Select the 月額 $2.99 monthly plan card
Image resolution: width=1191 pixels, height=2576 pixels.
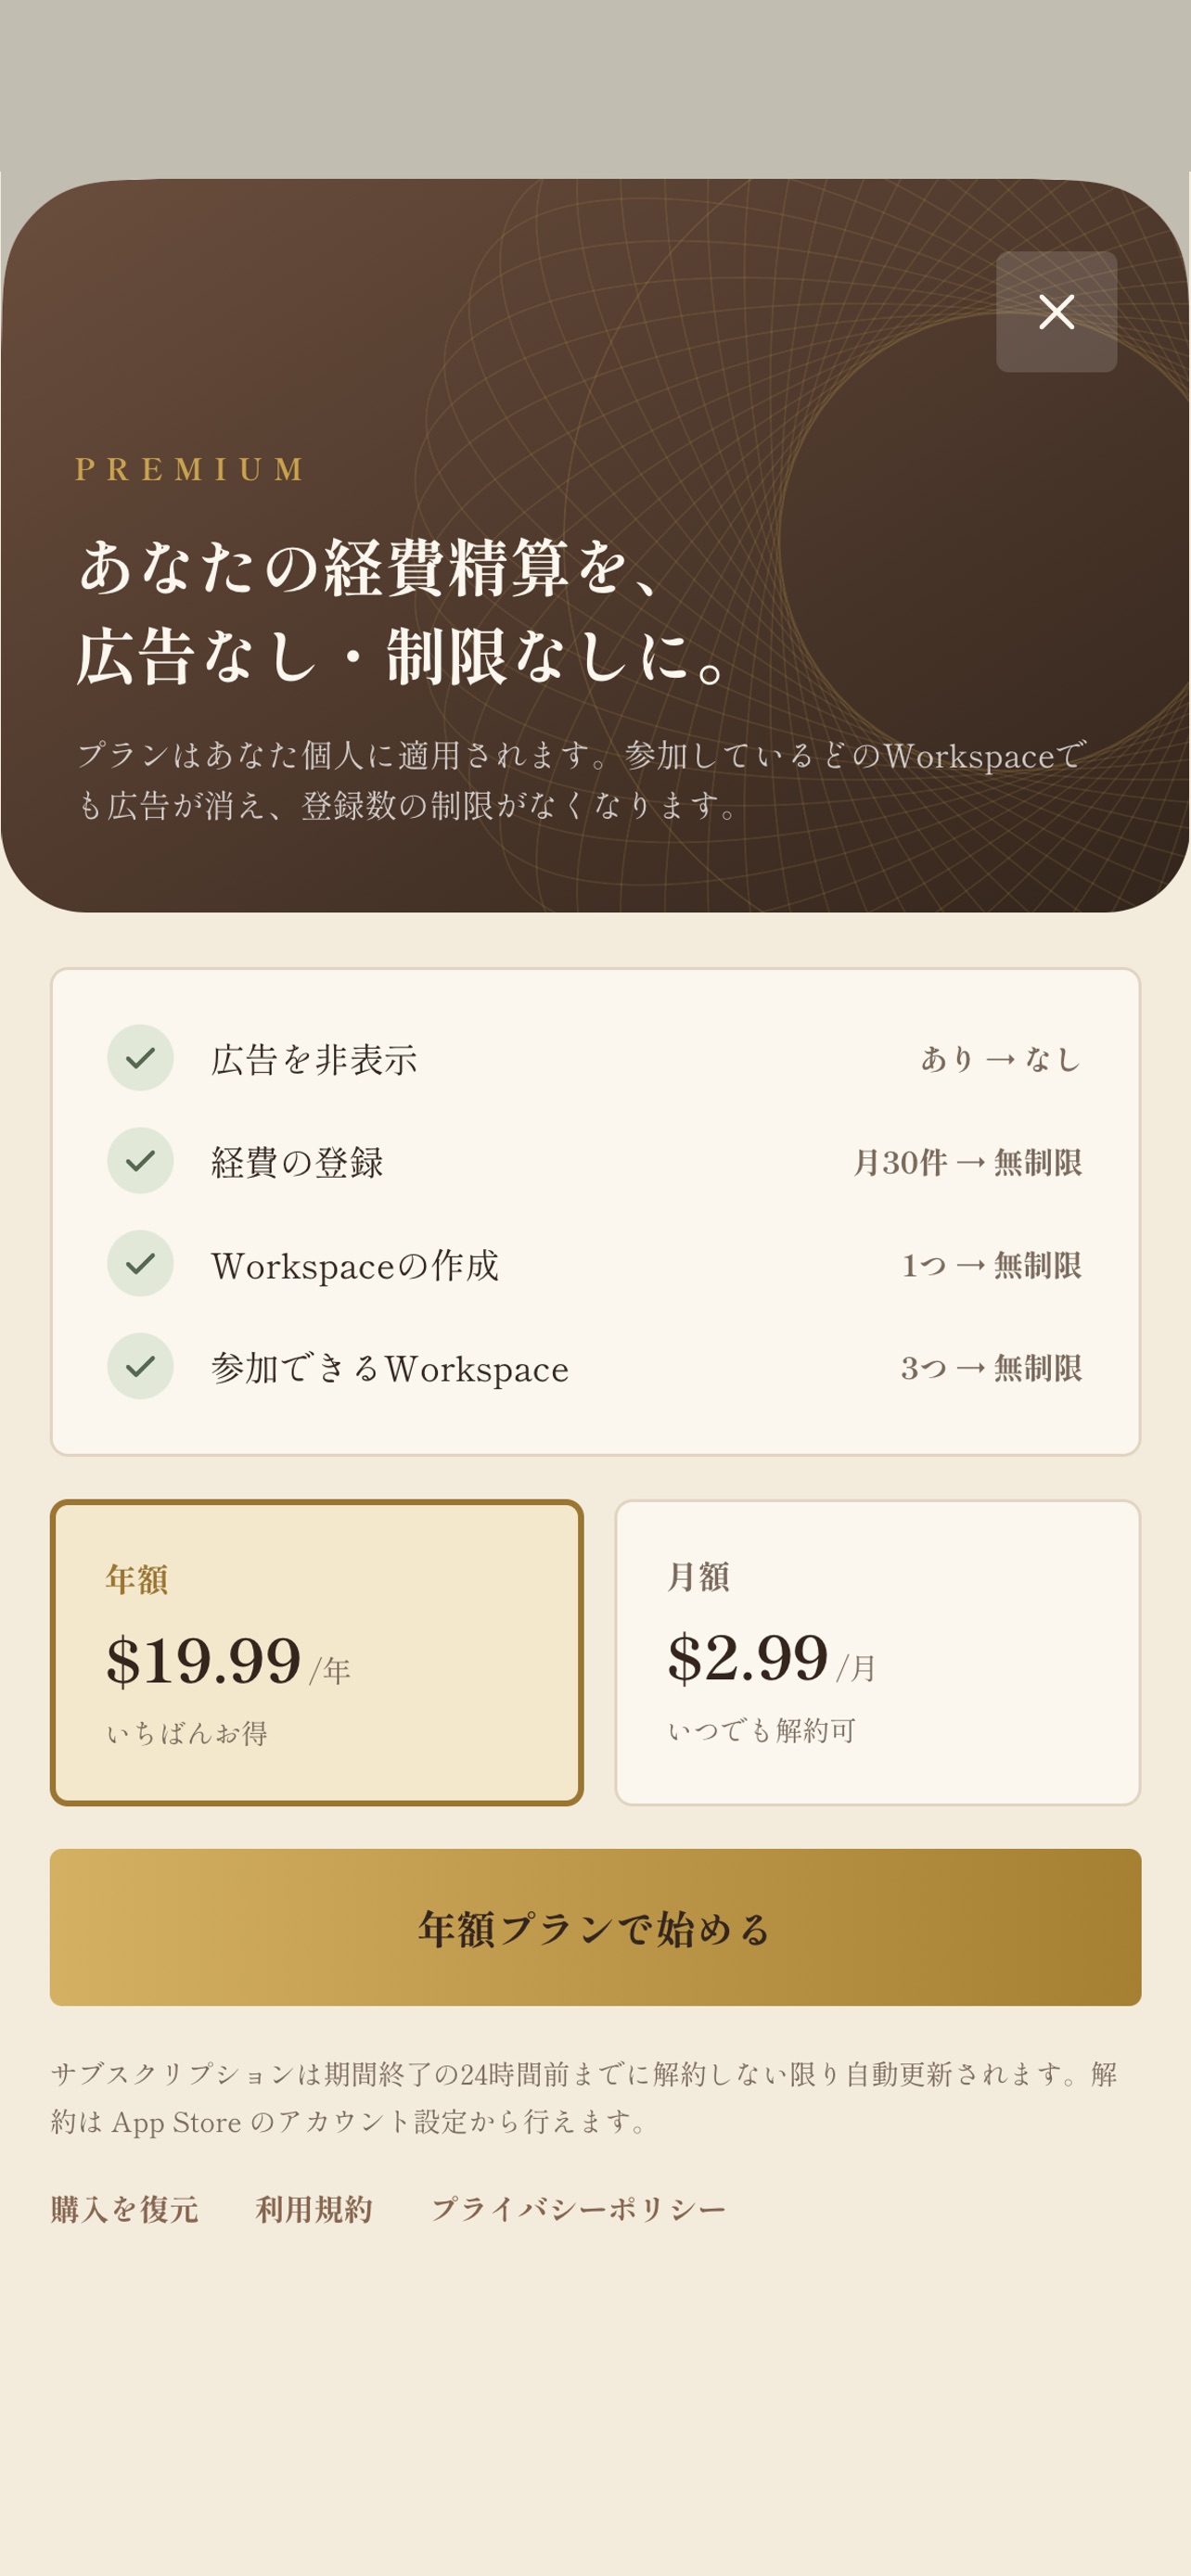point(877,1652)
